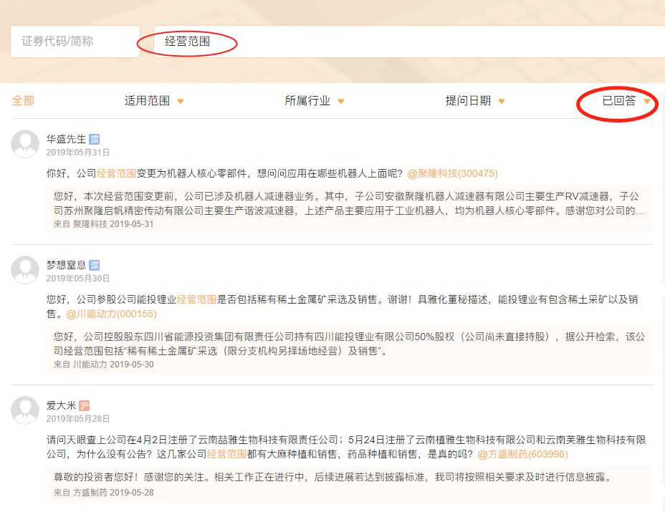This screenshot has width=665, height=512.
Task: Click the source line 来自 方盛制药 2019-05-28
Action: (x=103, y=493)
